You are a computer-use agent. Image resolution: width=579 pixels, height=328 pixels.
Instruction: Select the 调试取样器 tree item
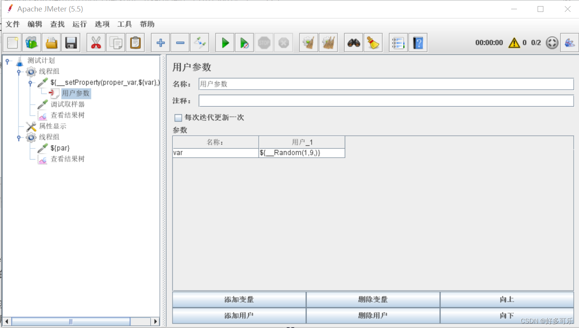pos(67,104)
